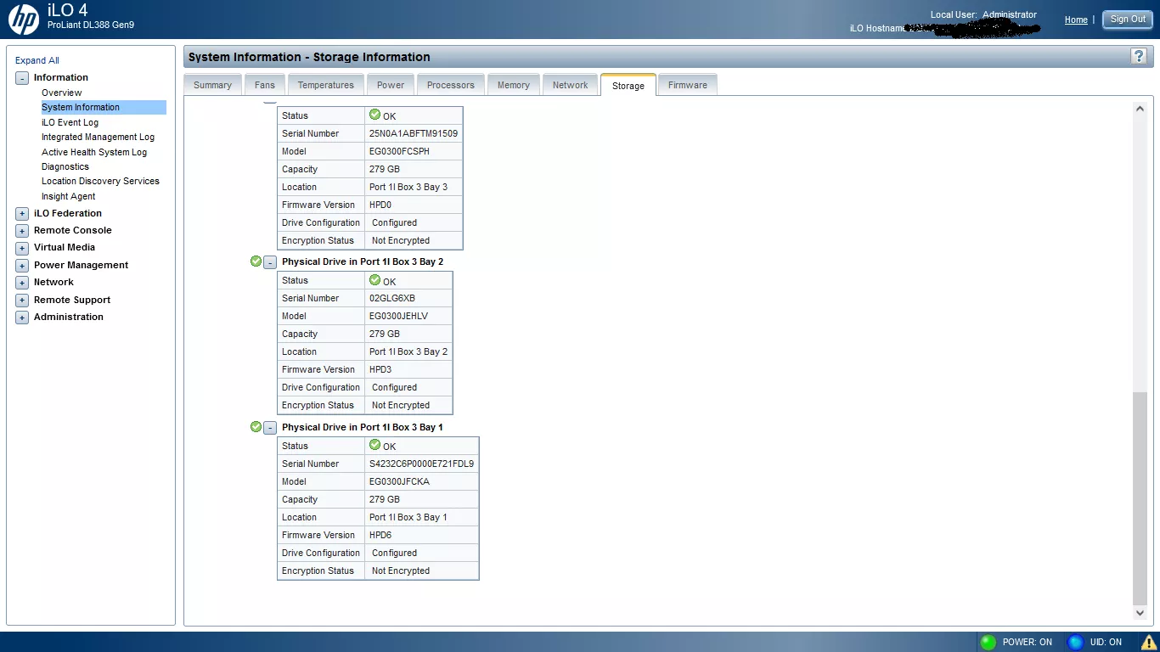Viewport: 1160px width, 652px height.
Task: Click firmware version HPD6
Action: 380,535
